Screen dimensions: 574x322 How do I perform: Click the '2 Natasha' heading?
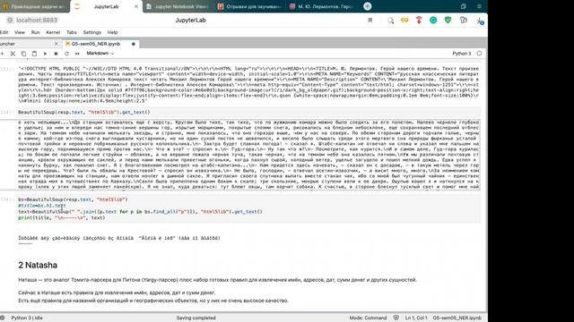[38, 265]
